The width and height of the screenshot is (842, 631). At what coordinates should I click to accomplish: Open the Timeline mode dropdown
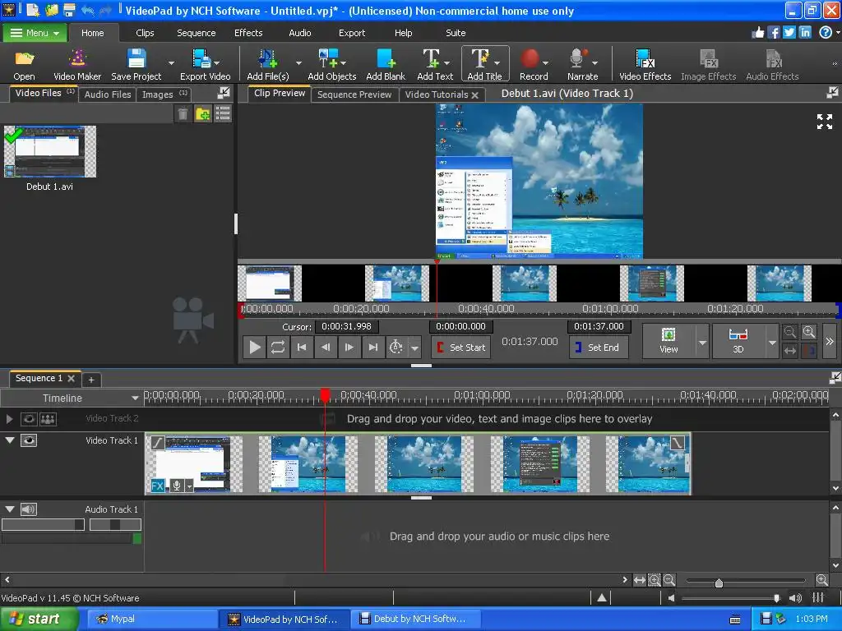point(135,398)
